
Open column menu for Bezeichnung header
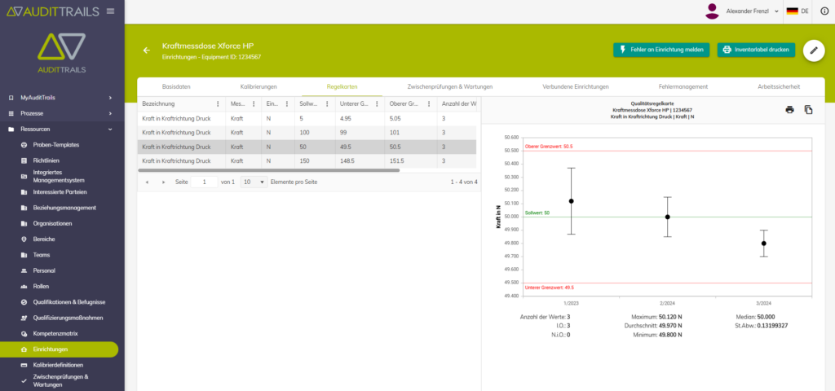point(217,104)
